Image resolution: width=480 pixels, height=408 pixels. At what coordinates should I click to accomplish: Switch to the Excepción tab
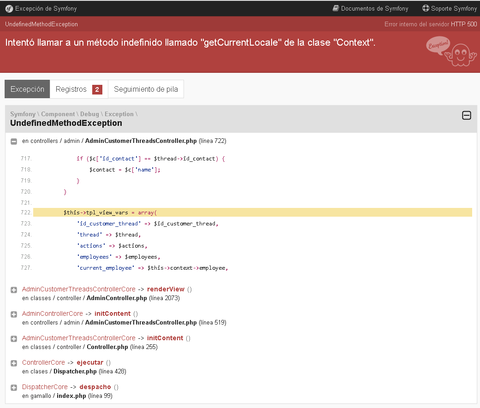click(27, 89)
